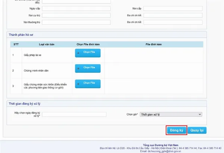
Task: Click the STT column header
Action: point(16,44)
